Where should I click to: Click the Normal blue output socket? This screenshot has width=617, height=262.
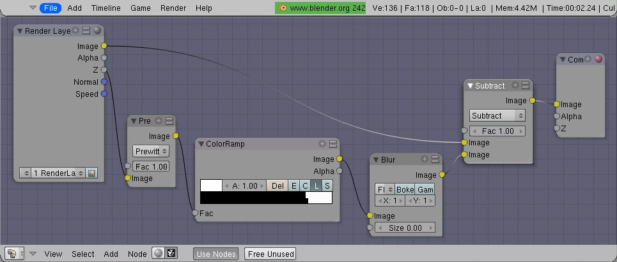[104, 82]
